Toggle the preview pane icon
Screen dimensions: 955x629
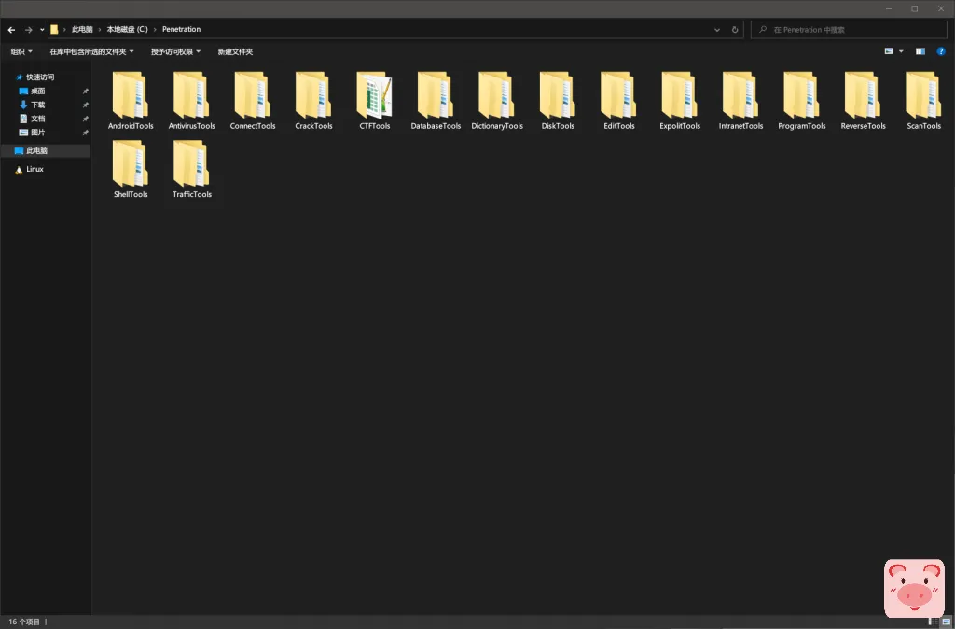[x=920, y=51]
